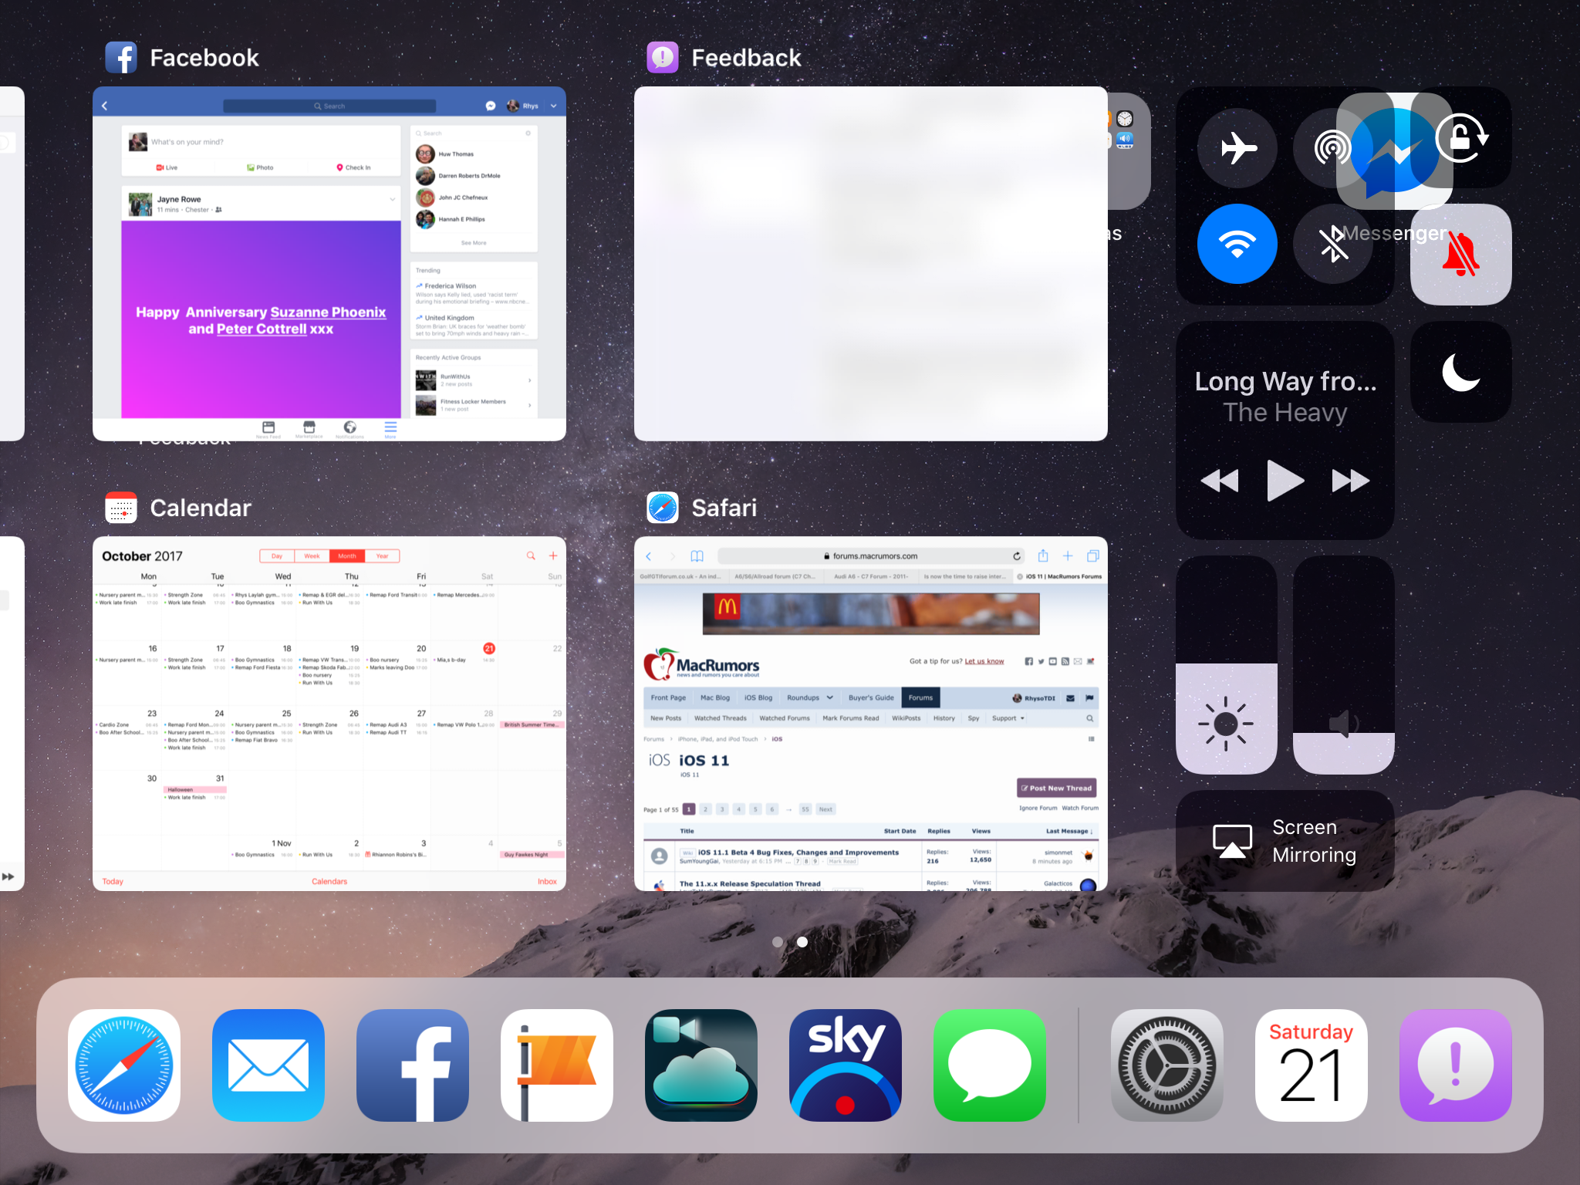Screen dimensions: 1580x1185
Task: Open Screen Mirroring
Action: tap(1285, 841)
